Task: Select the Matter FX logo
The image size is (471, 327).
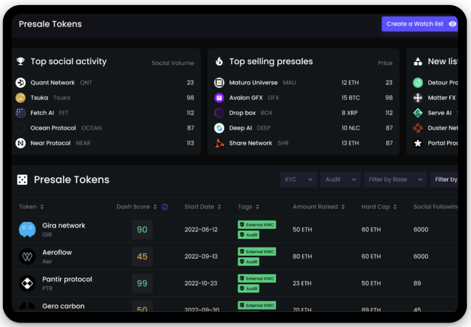Action: point(418,98)
